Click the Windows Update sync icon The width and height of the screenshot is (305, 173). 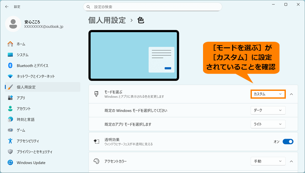tap(10, 162)
